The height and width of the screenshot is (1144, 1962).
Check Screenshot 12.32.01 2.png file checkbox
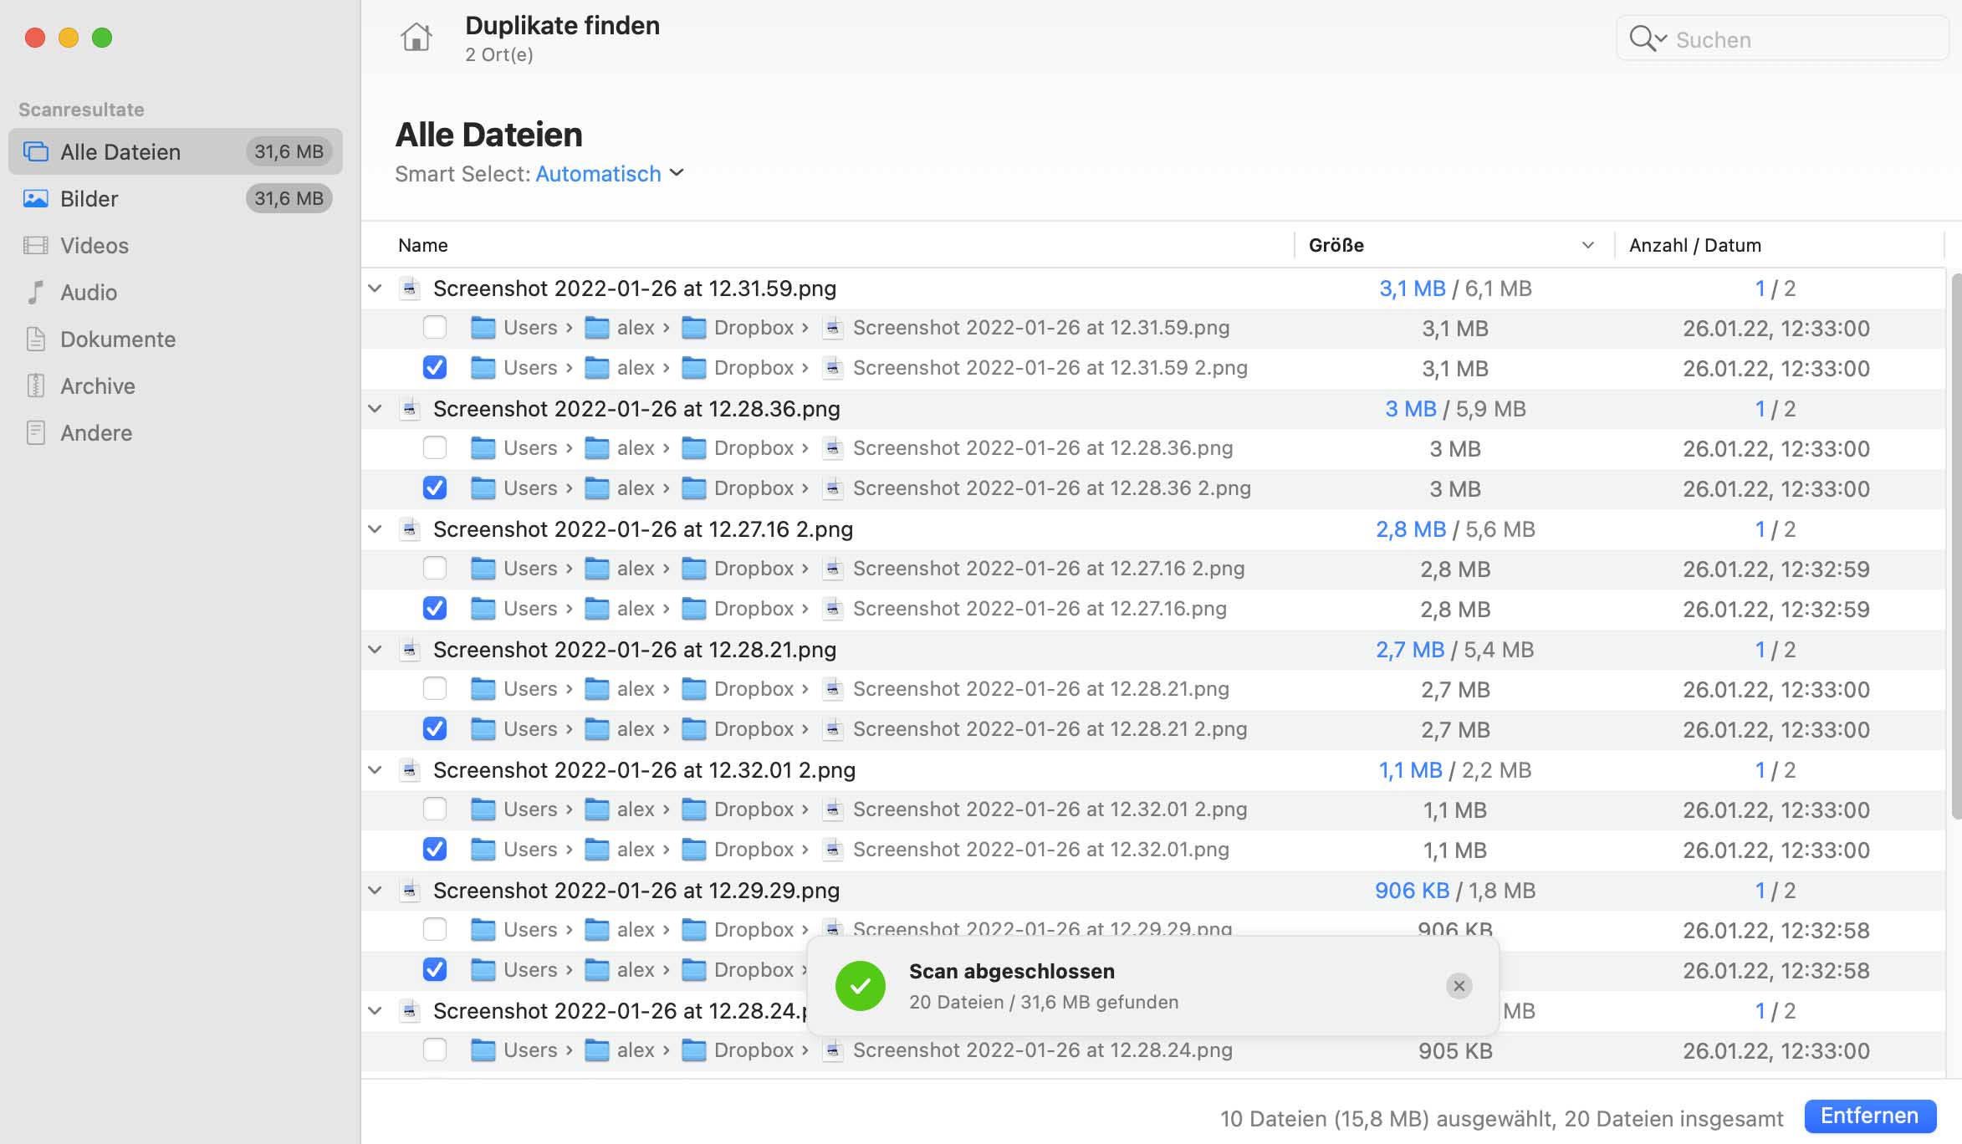[x=435, y=809]
